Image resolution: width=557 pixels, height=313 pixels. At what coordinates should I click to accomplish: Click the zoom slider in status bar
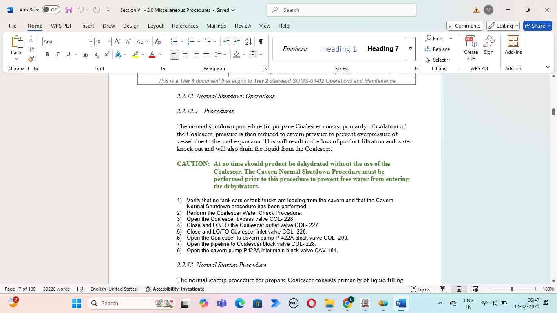point(512,289)
